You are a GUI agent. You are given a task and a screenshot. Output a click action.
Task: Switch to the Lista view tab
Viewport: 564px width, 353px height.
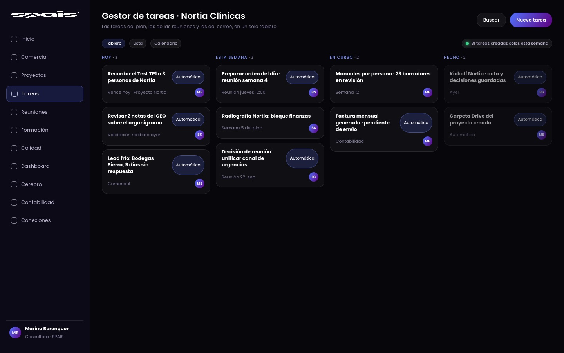(138, 44)
